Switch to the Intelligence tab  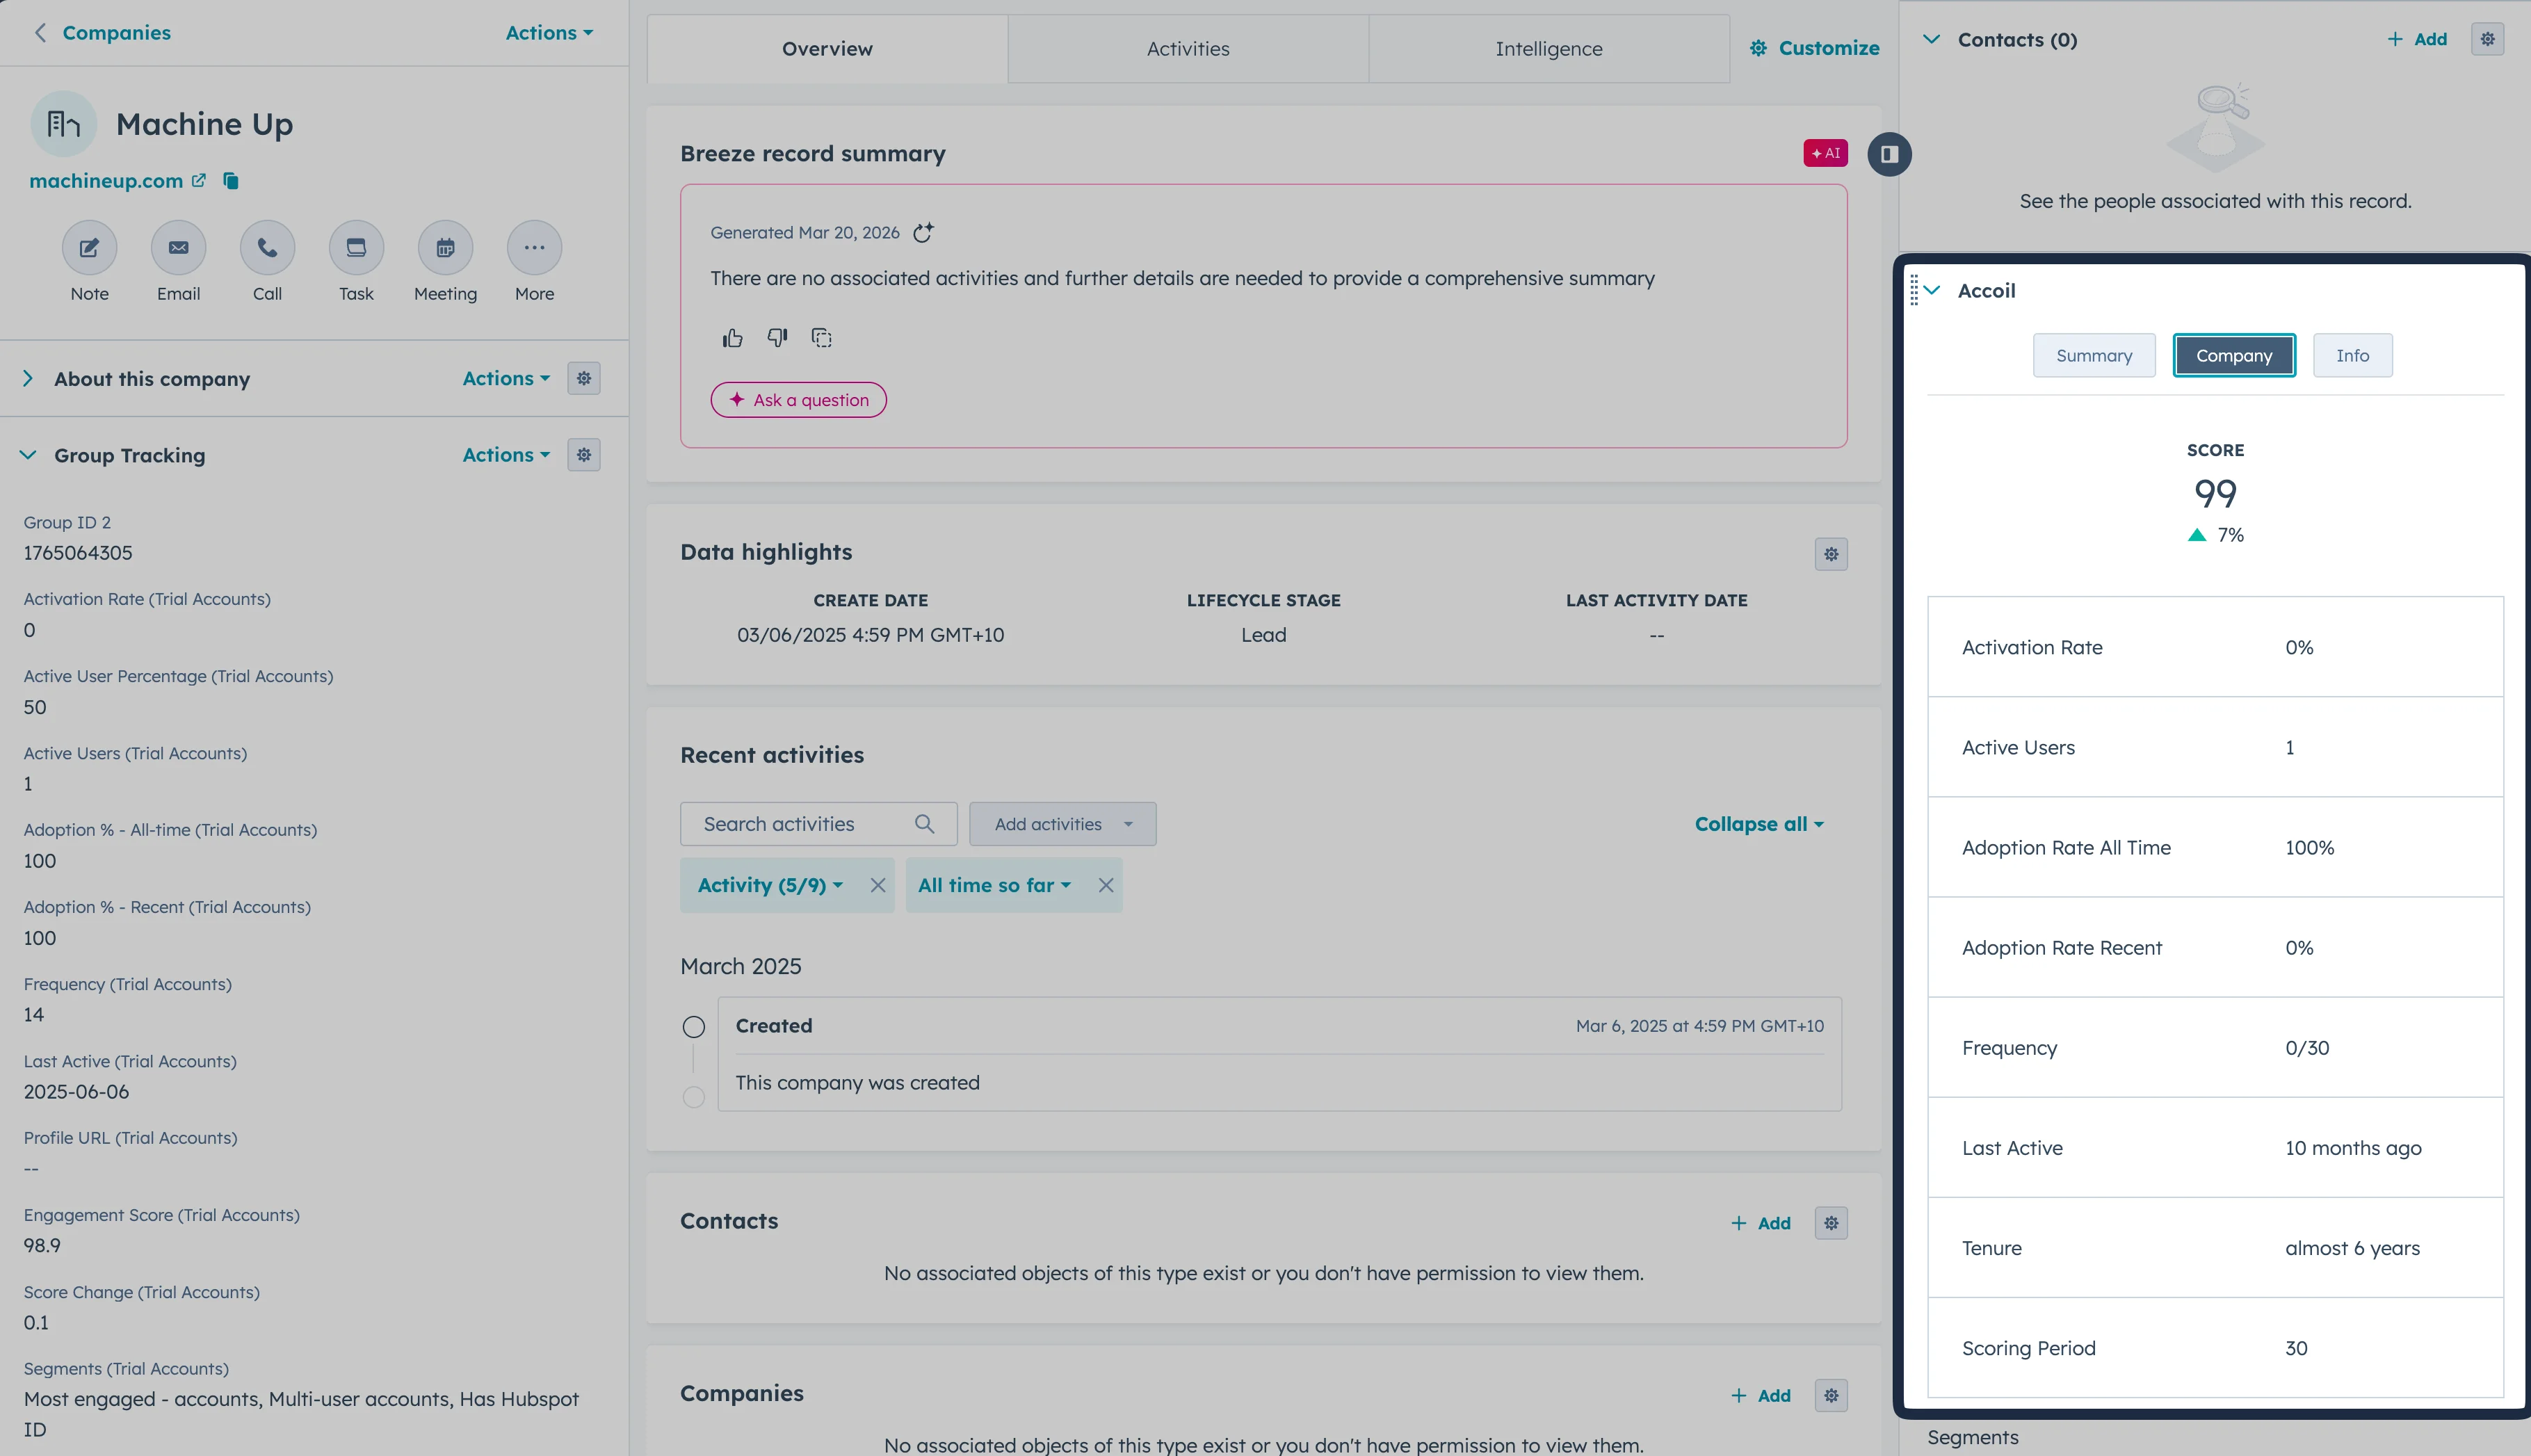[x=1548, y=48]
